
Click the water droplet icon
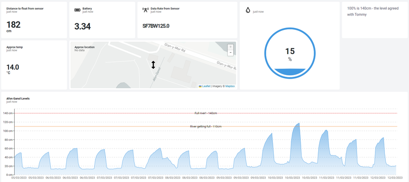click(248, 10)
